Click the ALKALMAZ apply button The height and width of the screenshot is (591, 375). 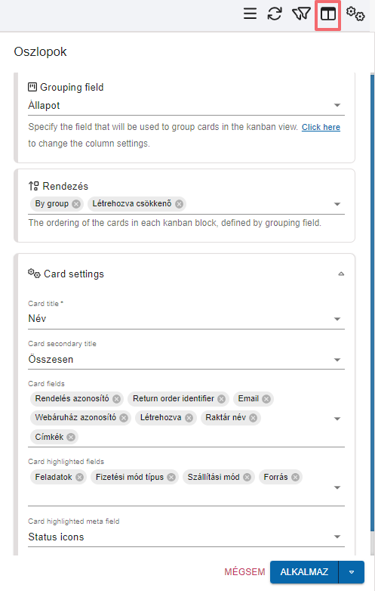[304, 572]
